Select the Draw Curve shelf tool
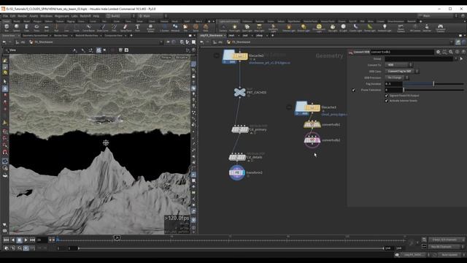467x263 pixels. pyautogui.click(x=102, y=28)
